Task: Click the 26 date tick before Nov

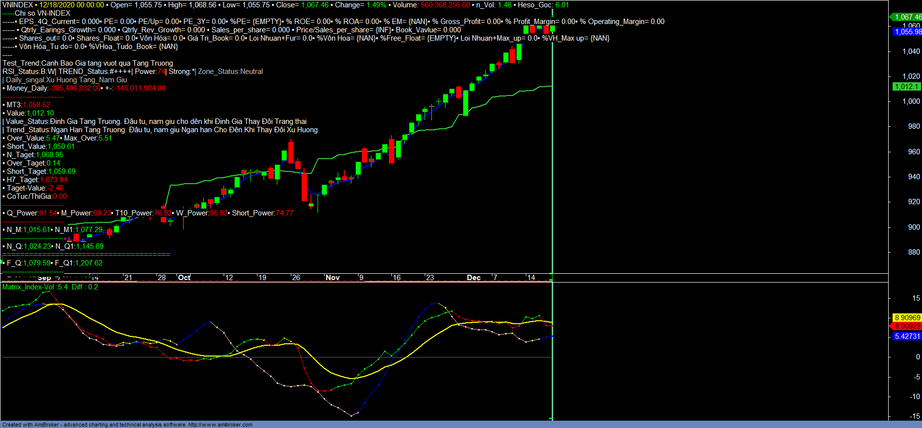Action: pyautogui.click(x=296, y=278)
